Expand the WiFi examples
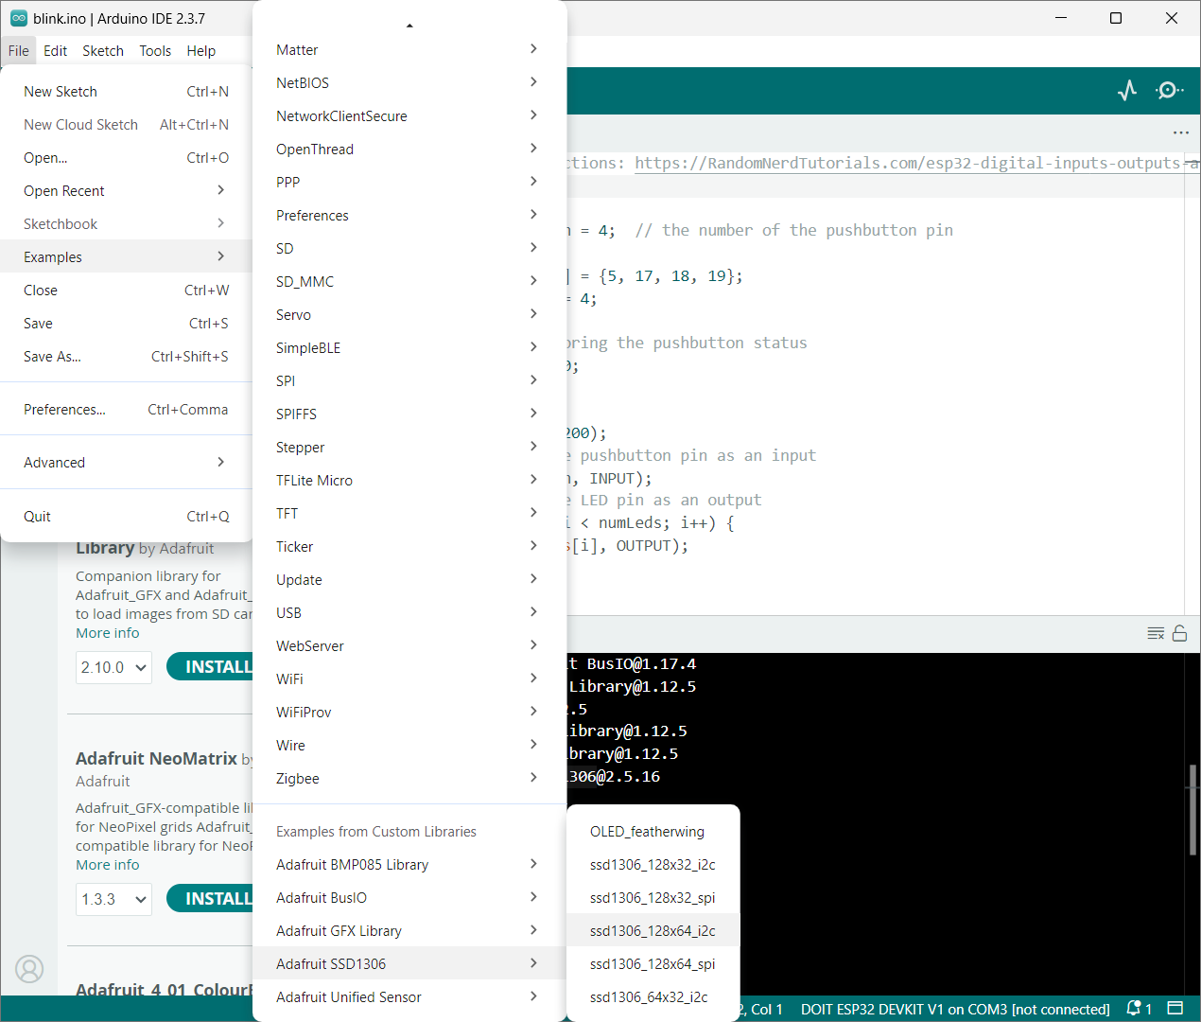The height and width of the screenshot is (1022, 1201). [x=409, y=679]
